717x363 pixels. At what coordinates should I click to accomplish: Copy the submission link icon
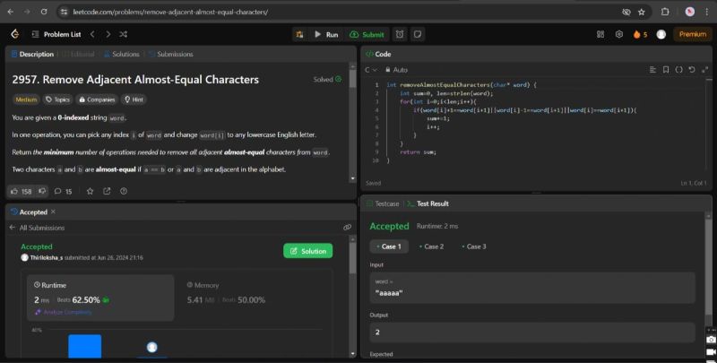coord(347,228)
